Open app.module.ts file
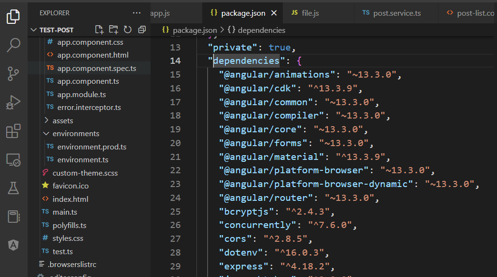The width and height of the screenshot is (497, 277). 81,95
